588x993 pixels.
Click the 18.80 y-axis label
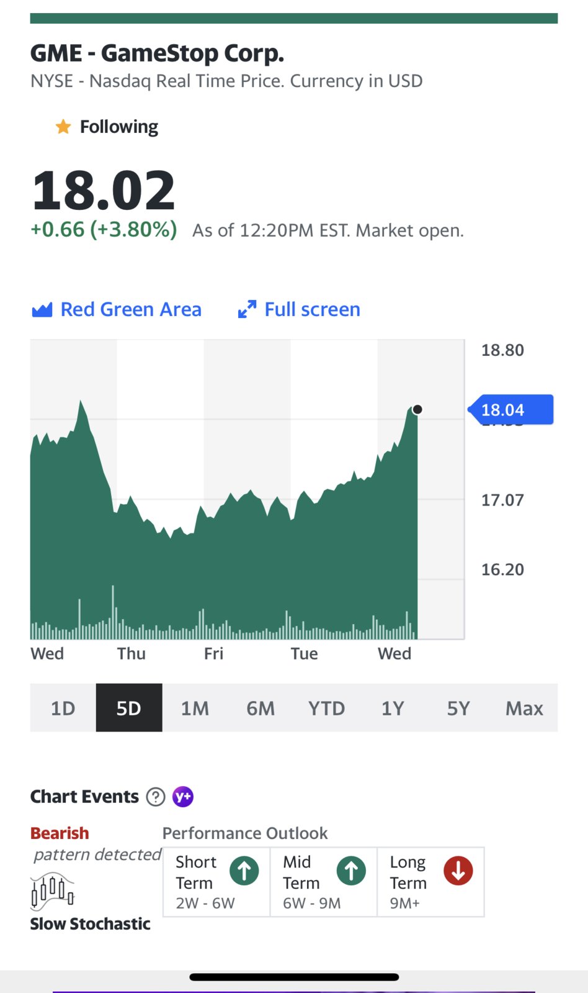(x=502, y=350)
